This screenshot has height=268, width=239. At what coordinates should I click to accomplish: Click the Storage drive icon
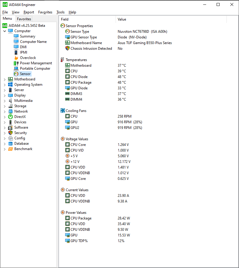(10, 106)
